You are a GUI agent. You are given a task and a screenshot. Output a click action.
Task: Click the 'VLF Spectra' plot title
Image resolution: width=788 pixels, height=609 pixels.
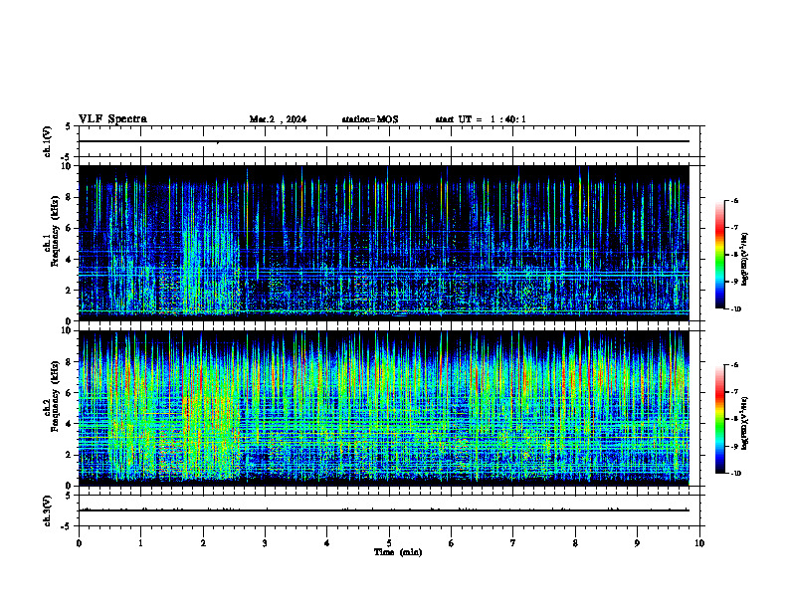coord(112,119)
